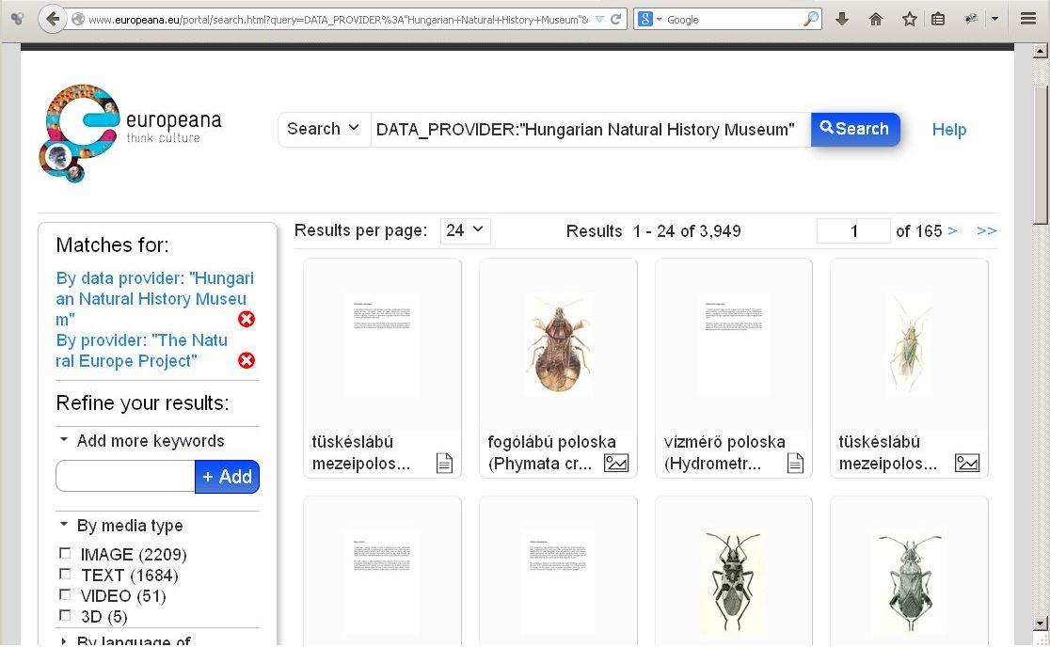Click vízmérő poloska (Hydrometr... title

(724, 453)
